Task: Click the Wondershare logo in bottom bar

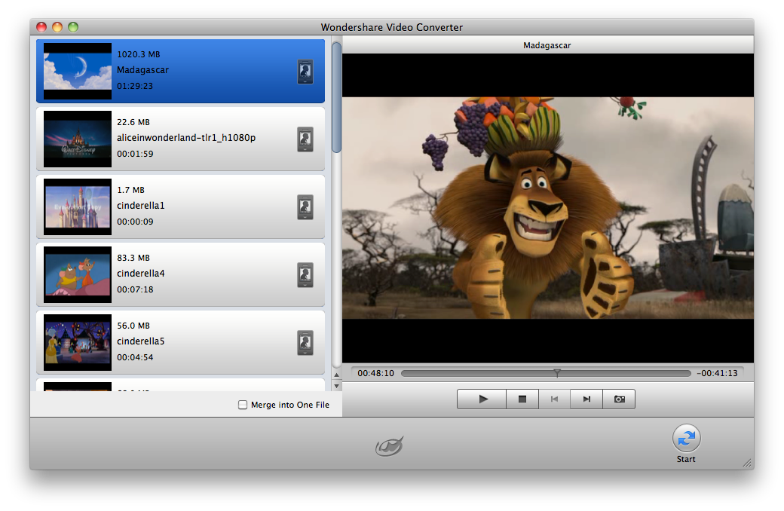Action: coord(390,446)
